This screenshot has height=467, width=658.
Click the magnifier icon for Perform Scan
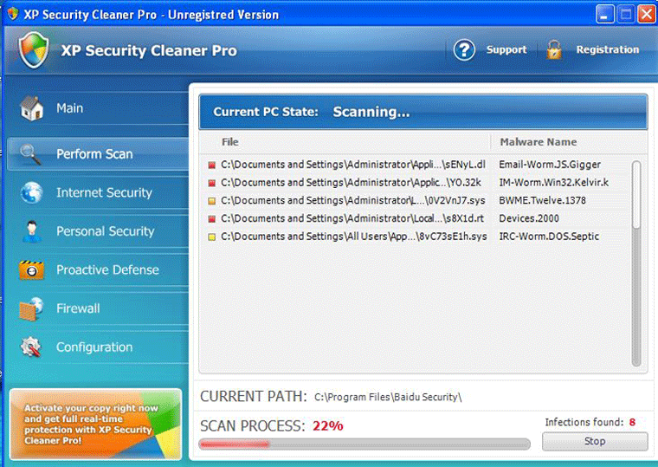click(x=30, y=154)
